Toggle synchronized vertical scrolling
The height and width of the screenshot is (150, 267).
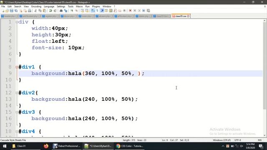(x=82, y=11)
